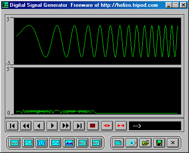Minimize the Digital Signal Generator window

click(x=169, y=5)
